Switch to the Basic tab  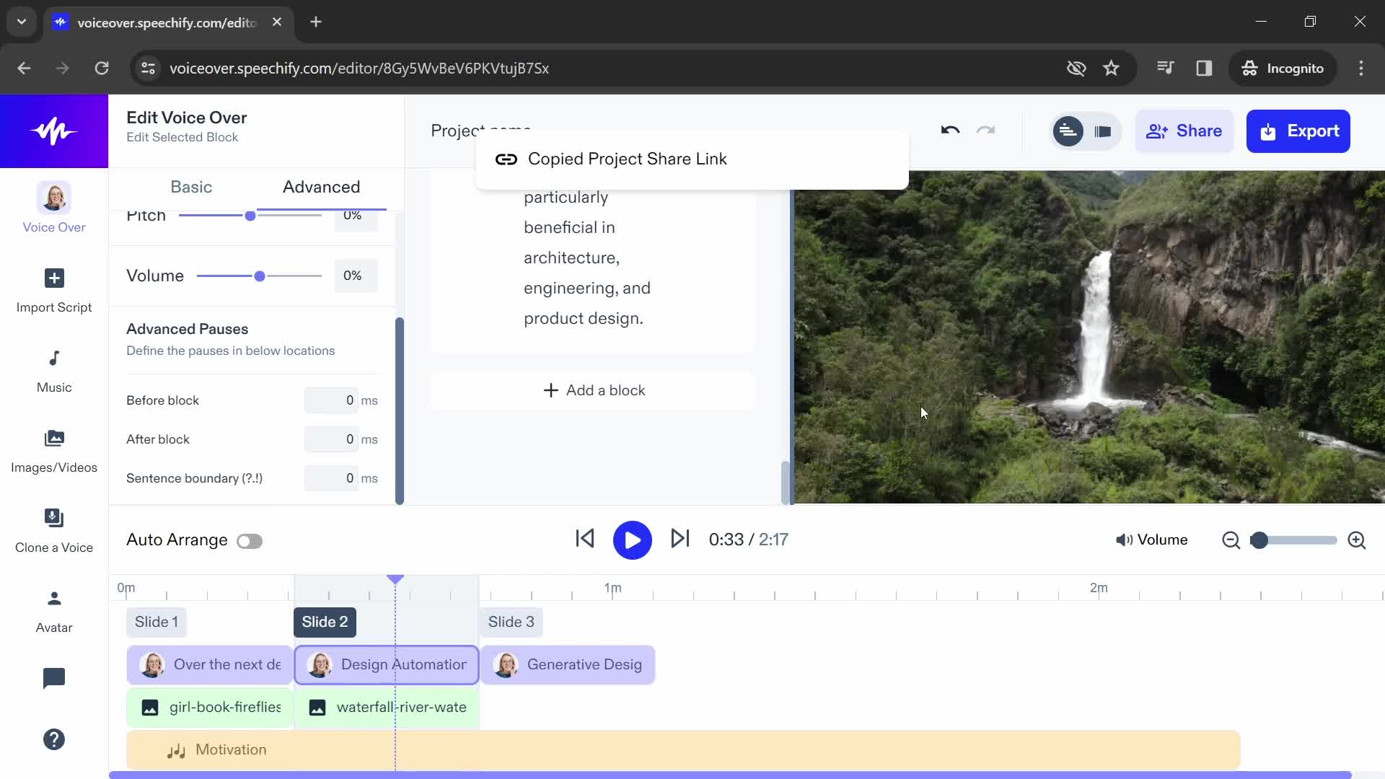[191, 187]
